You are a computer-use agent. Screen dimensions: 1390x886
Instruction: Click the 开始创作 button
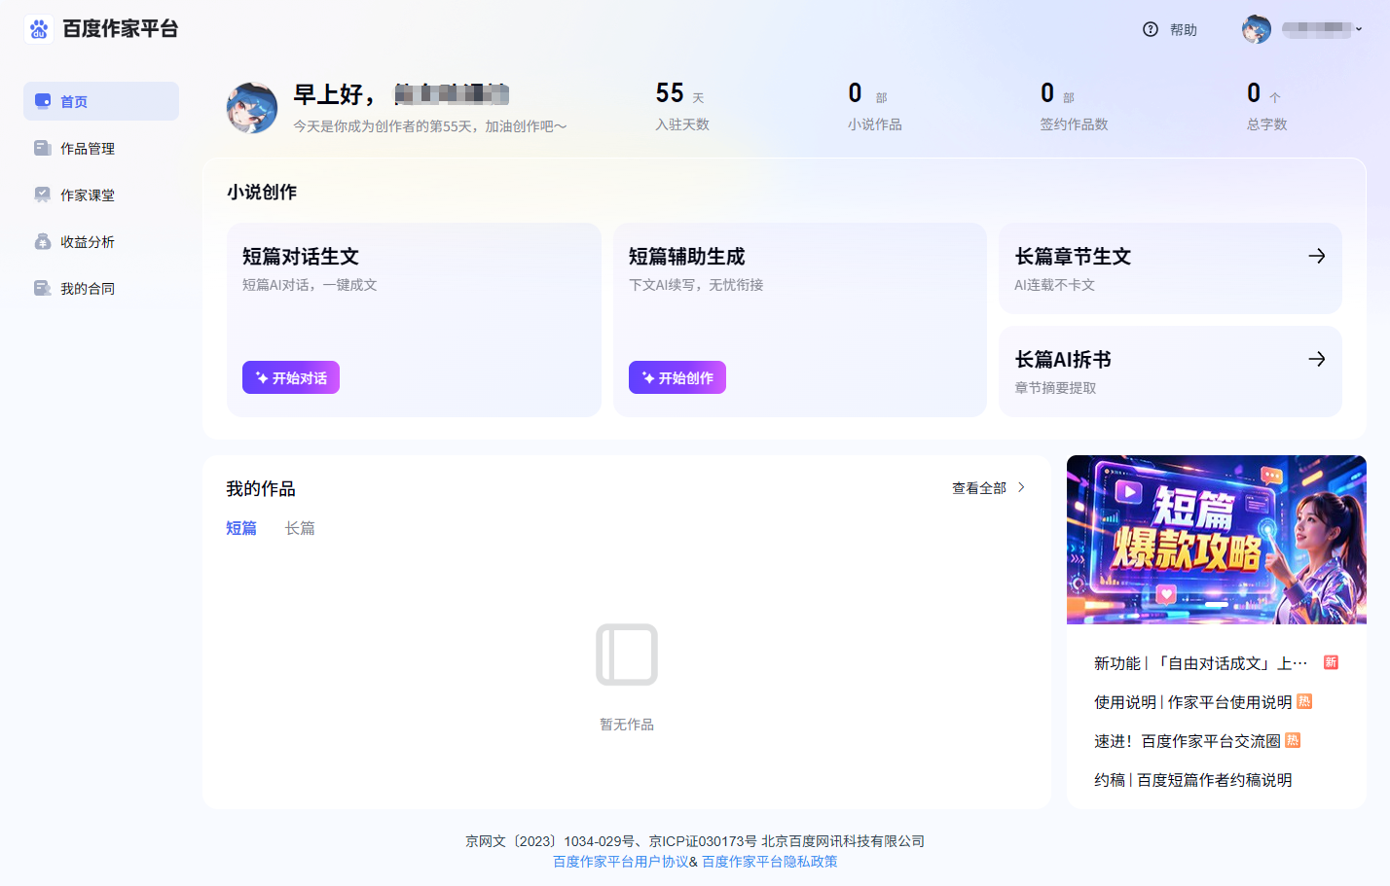point(677,377)
